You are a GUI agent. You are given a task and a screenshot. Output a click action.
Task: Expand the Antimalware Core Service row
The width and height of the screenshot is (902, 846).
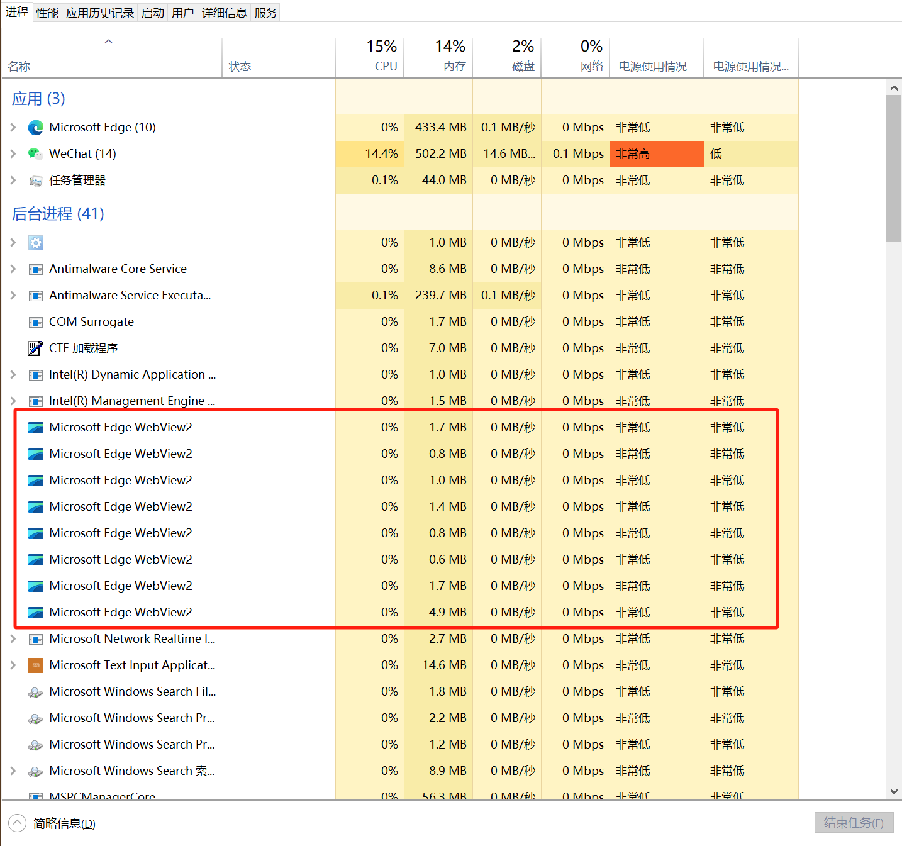(13, 269)
